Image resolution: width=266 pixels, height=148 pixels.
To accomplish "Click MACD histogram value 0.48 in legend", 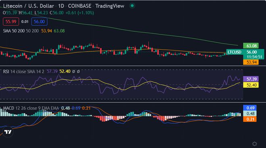I will tap(65, 108).
